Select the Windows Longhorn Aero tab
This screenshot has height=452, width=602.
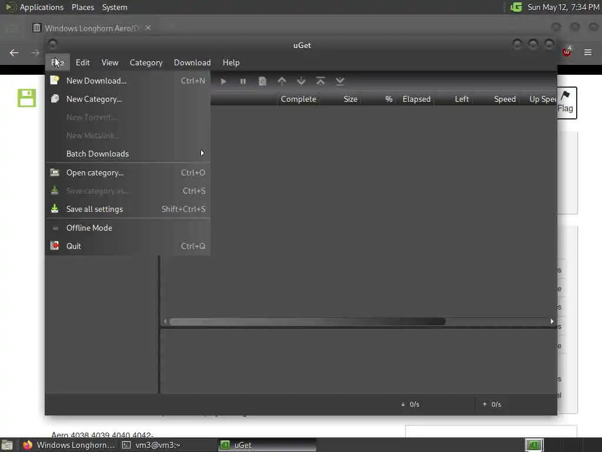click(x=91, y=28)
